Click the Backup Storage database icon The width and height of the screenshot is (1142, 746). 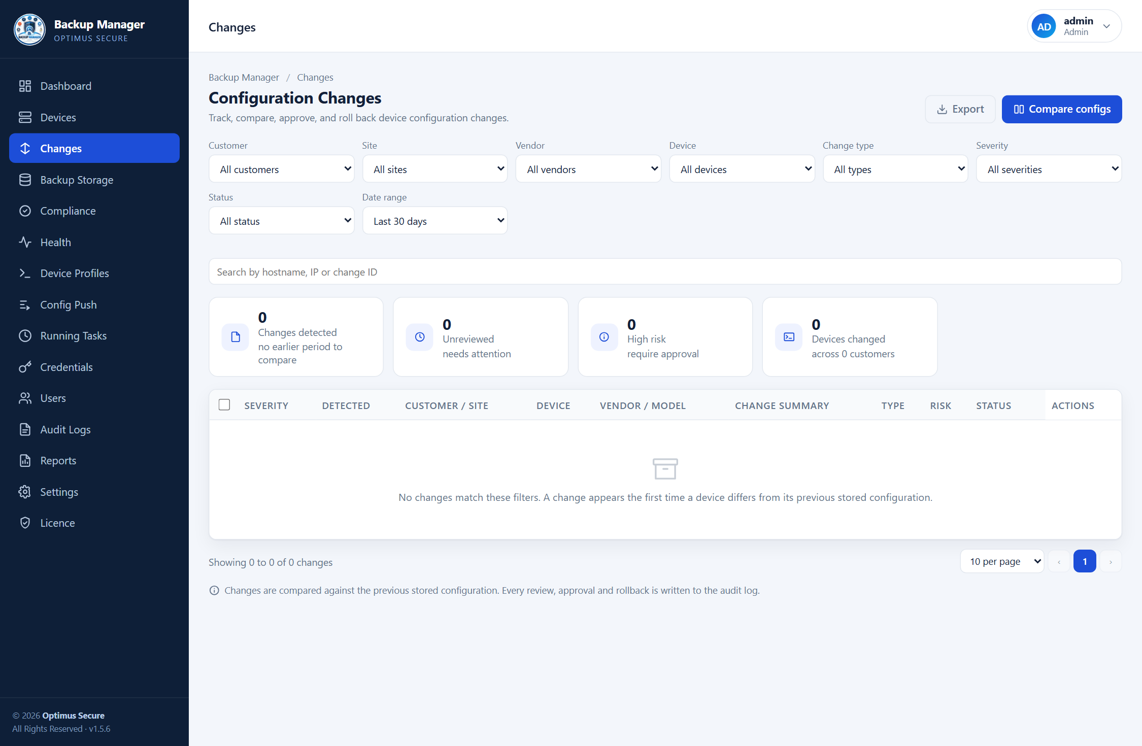click(x=25, y=180)
